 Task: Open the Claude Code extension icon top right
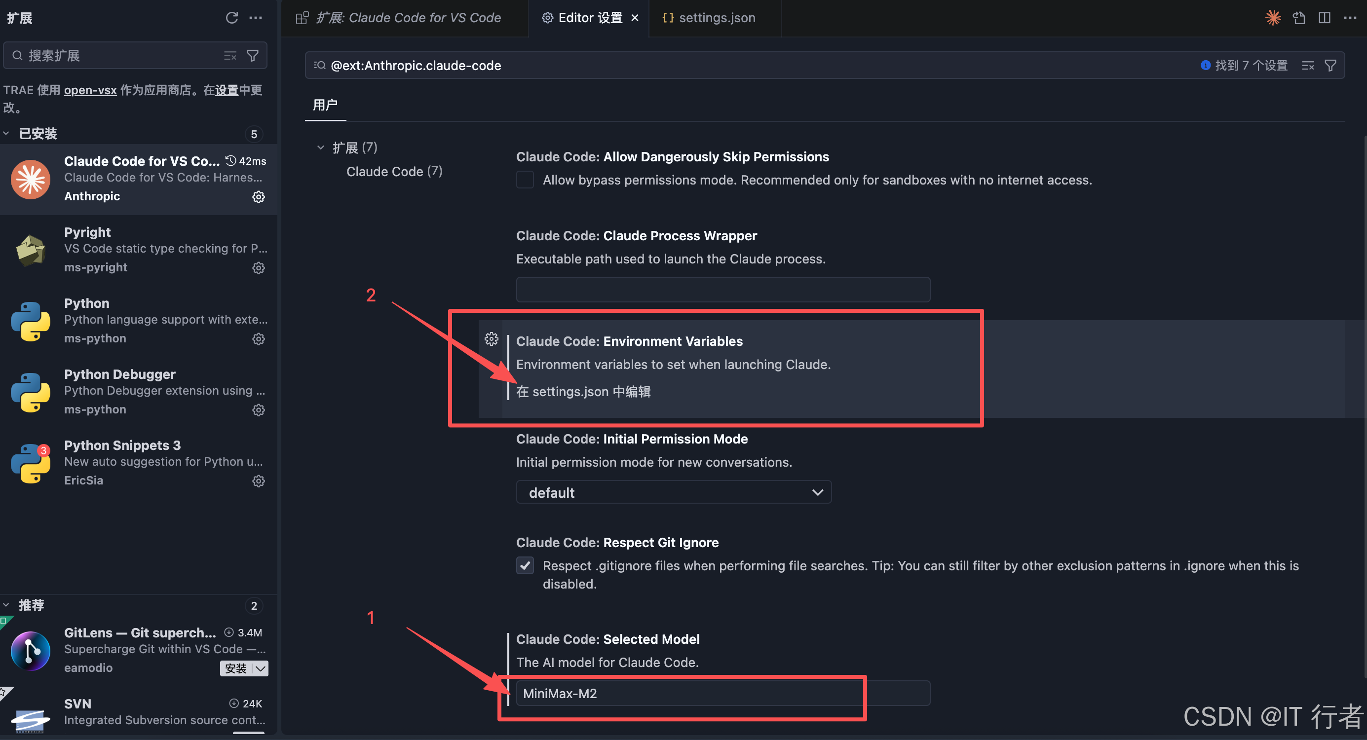pyautogui.click(x=1273, y=17)
